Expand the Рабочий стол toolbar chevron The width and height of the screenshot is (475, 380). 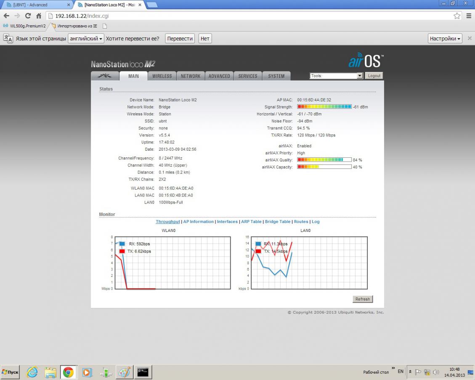coord(393,368)
